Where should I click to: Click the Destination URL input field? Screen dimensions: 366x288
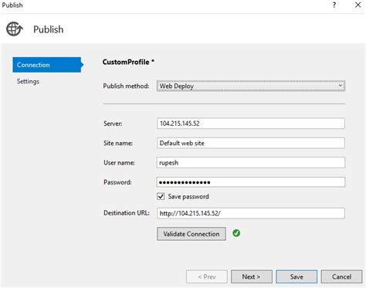(x=251, y=213)
